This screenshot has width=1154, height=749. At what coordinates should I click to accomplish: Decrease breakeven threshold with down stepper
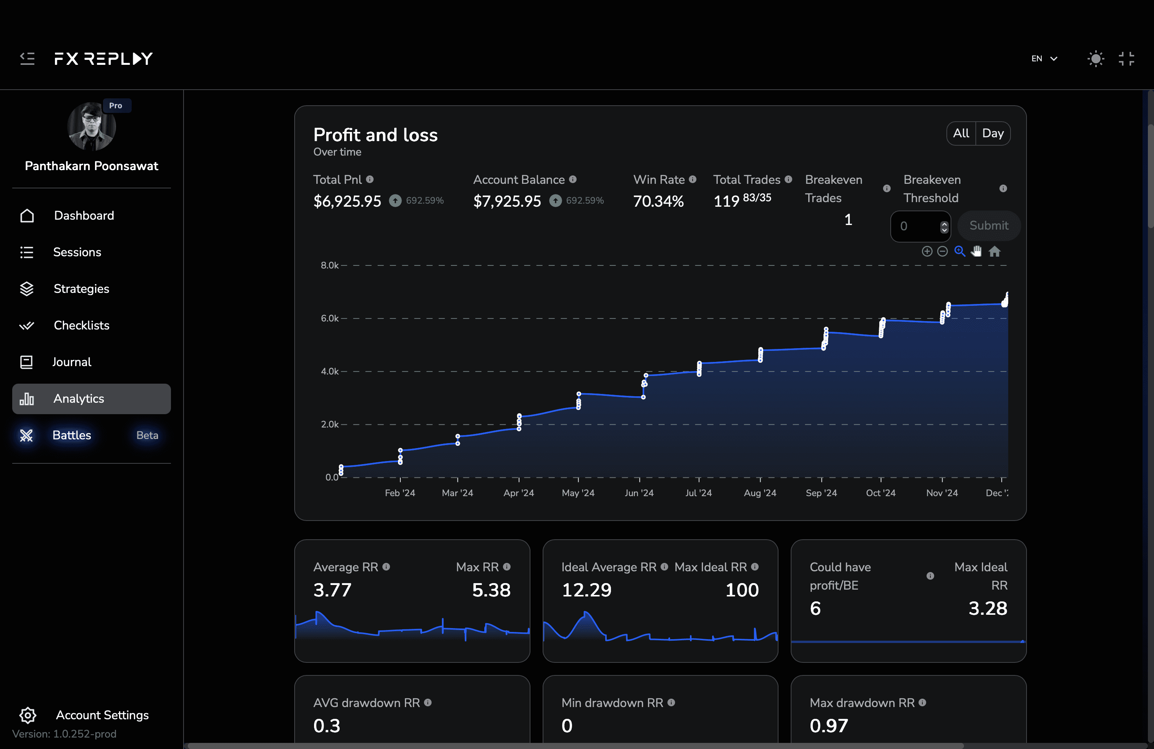point(944,230)
